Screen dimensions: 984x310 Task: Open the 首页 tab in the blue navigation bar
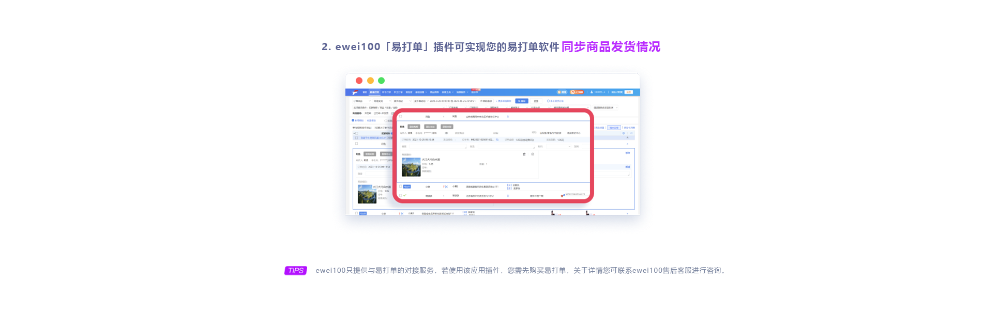(x=365, y=92)
